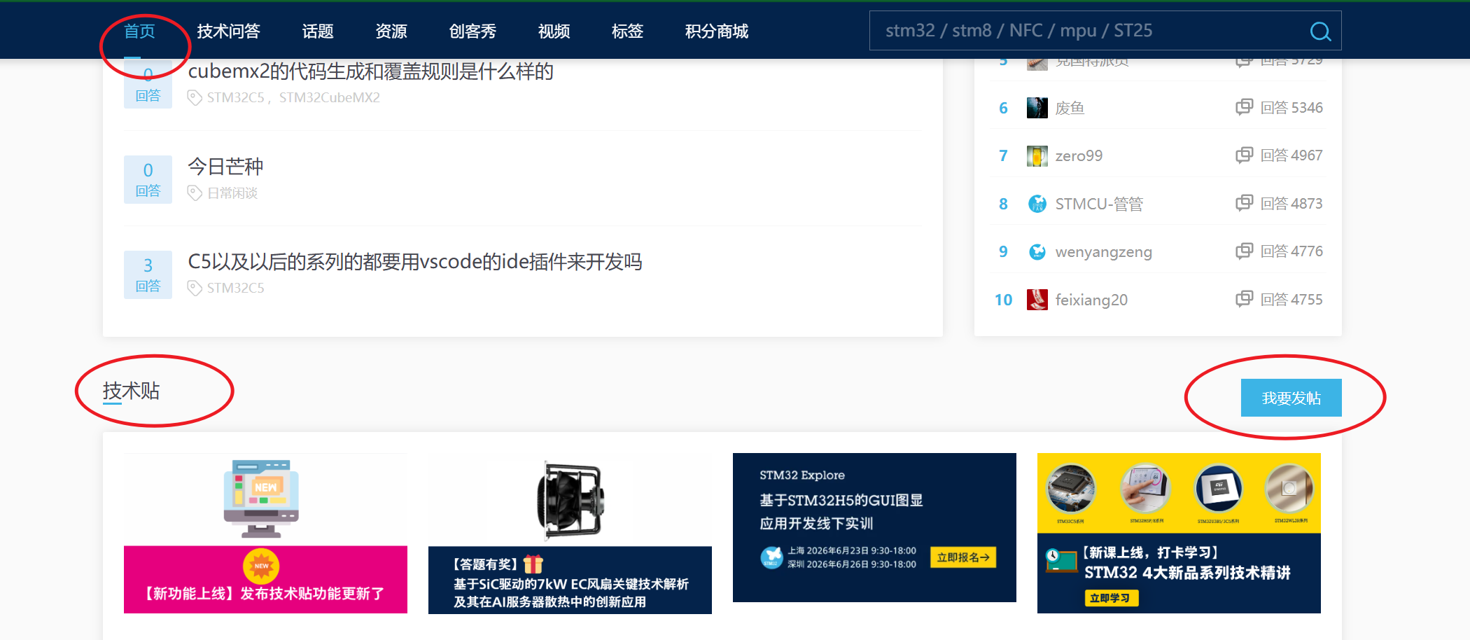Click feixiang20's avatar image
This screenshot has height=640, width=1470.
(x=1037, y=300)
